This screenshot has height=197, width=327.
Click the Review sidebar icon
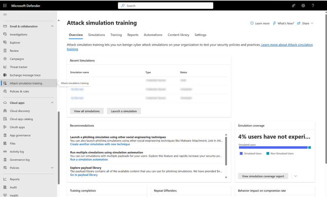point(5,51)
